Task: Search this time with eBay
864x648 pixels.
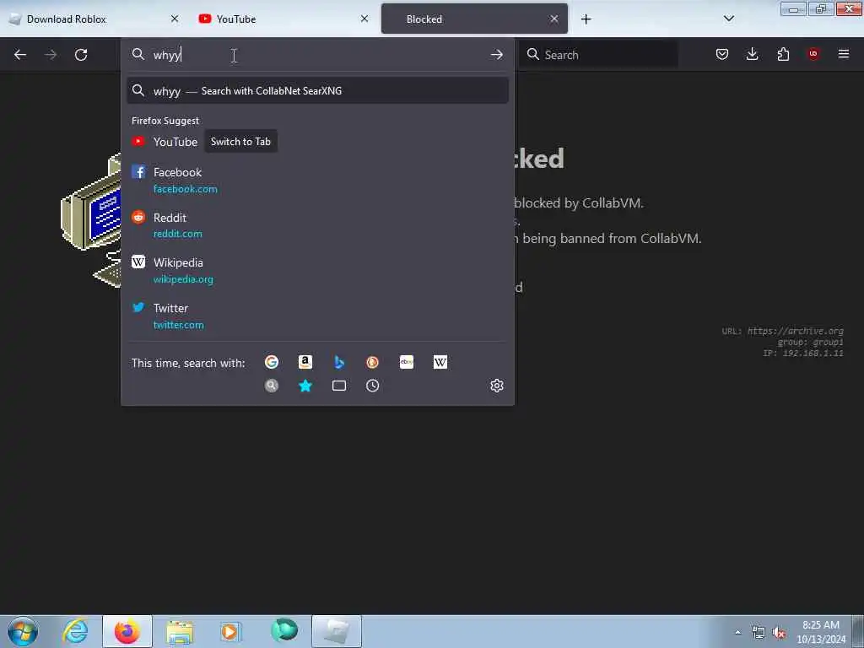Action: (x=407, y=362)
